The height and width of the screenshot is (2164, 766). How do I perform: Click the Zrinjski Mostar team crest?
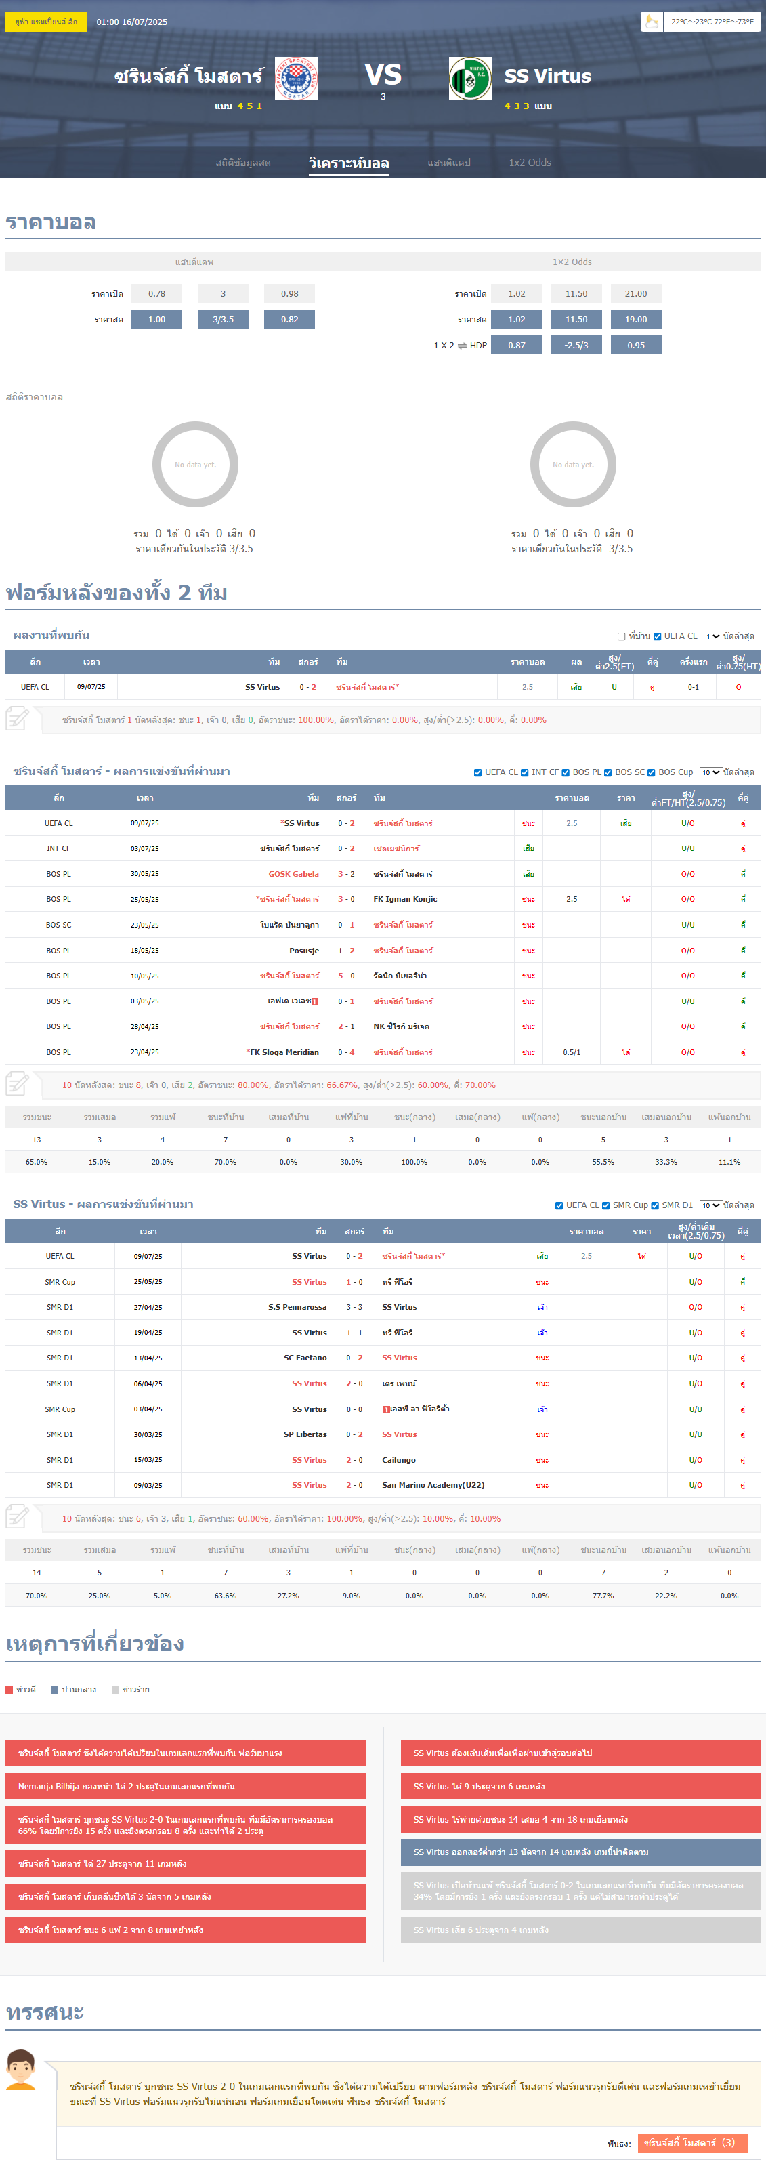(x=296, y=79)
